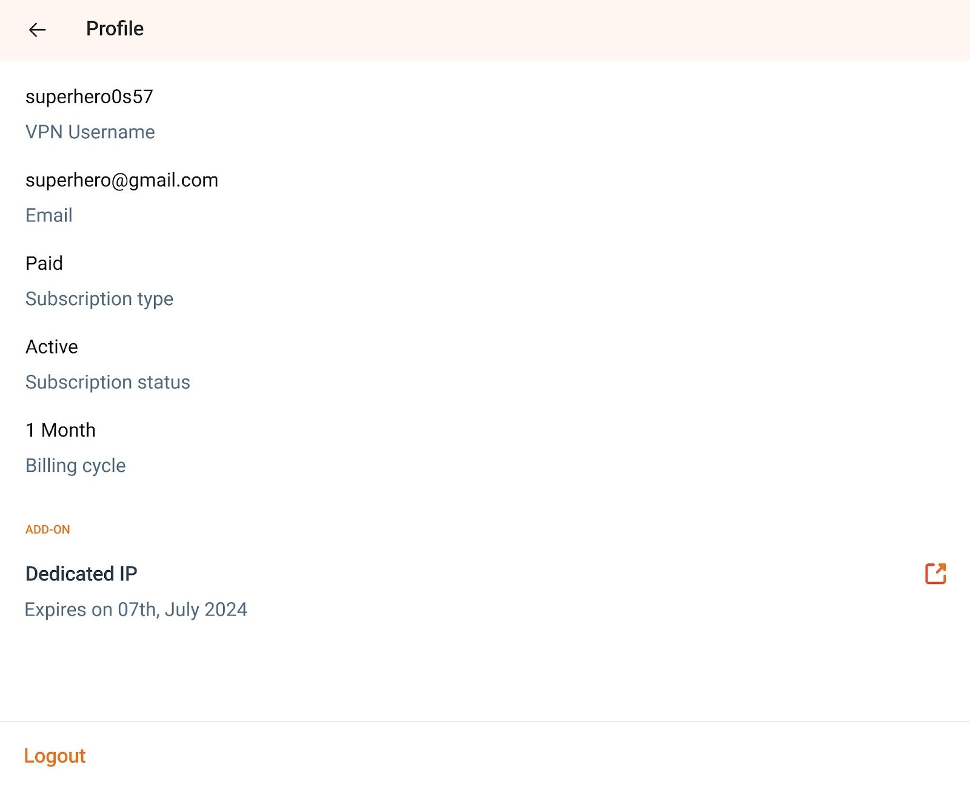970x795 pixels.
Task: Click the Subscription status label
Action: click(x=107, y=383)
